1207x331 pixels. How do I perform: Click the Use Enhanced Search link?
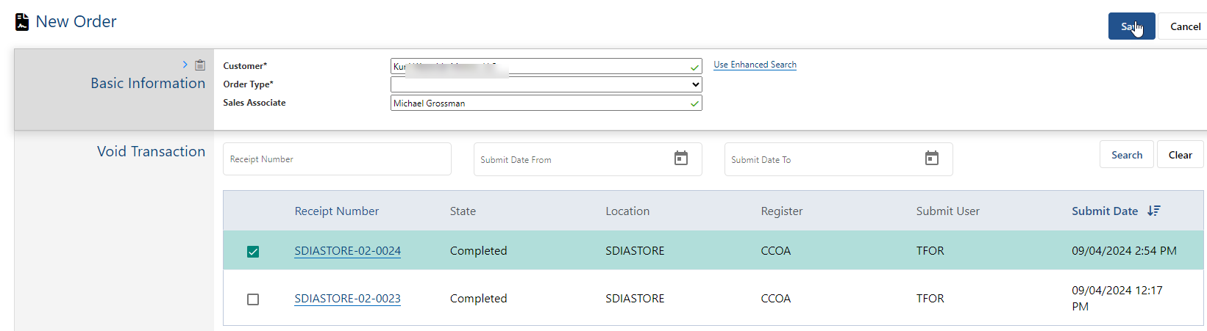[755, 65]
